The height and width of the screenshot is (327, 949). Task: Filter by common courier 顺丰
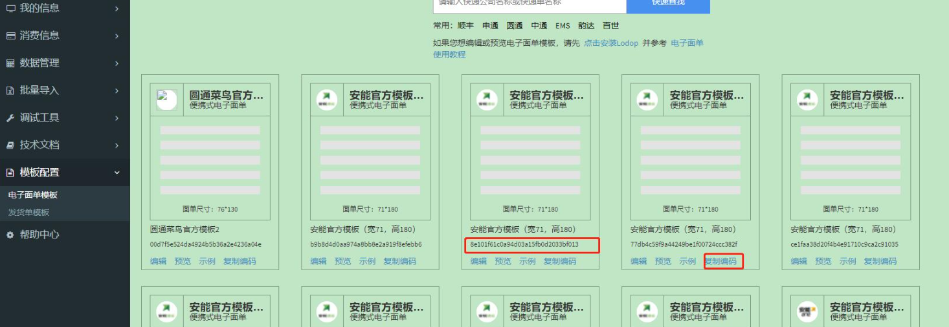tap(465, 26)
